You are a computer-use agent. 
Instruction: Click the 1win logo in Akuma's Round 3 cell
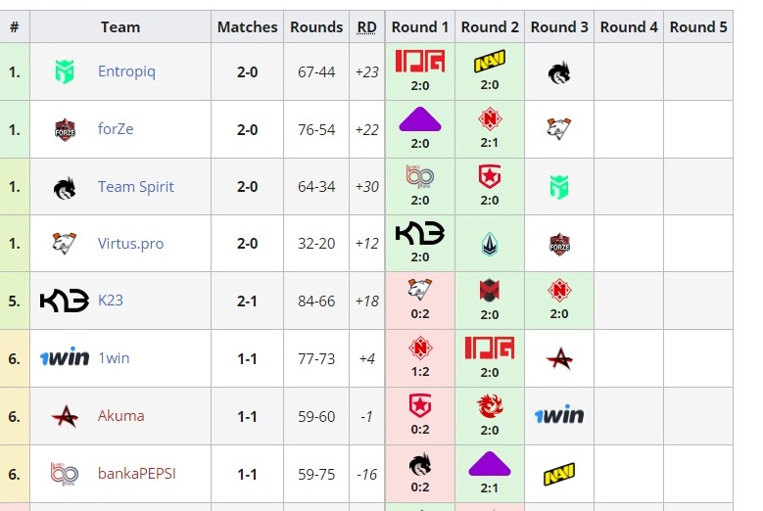[x=559, y=416]
